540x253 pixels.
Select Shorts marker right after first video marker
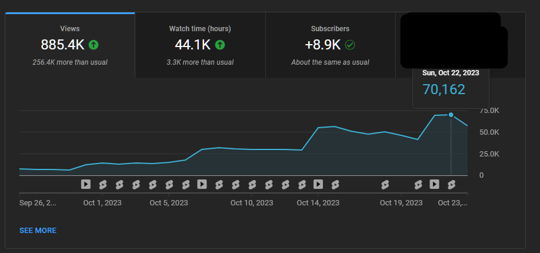coord(103,184)
